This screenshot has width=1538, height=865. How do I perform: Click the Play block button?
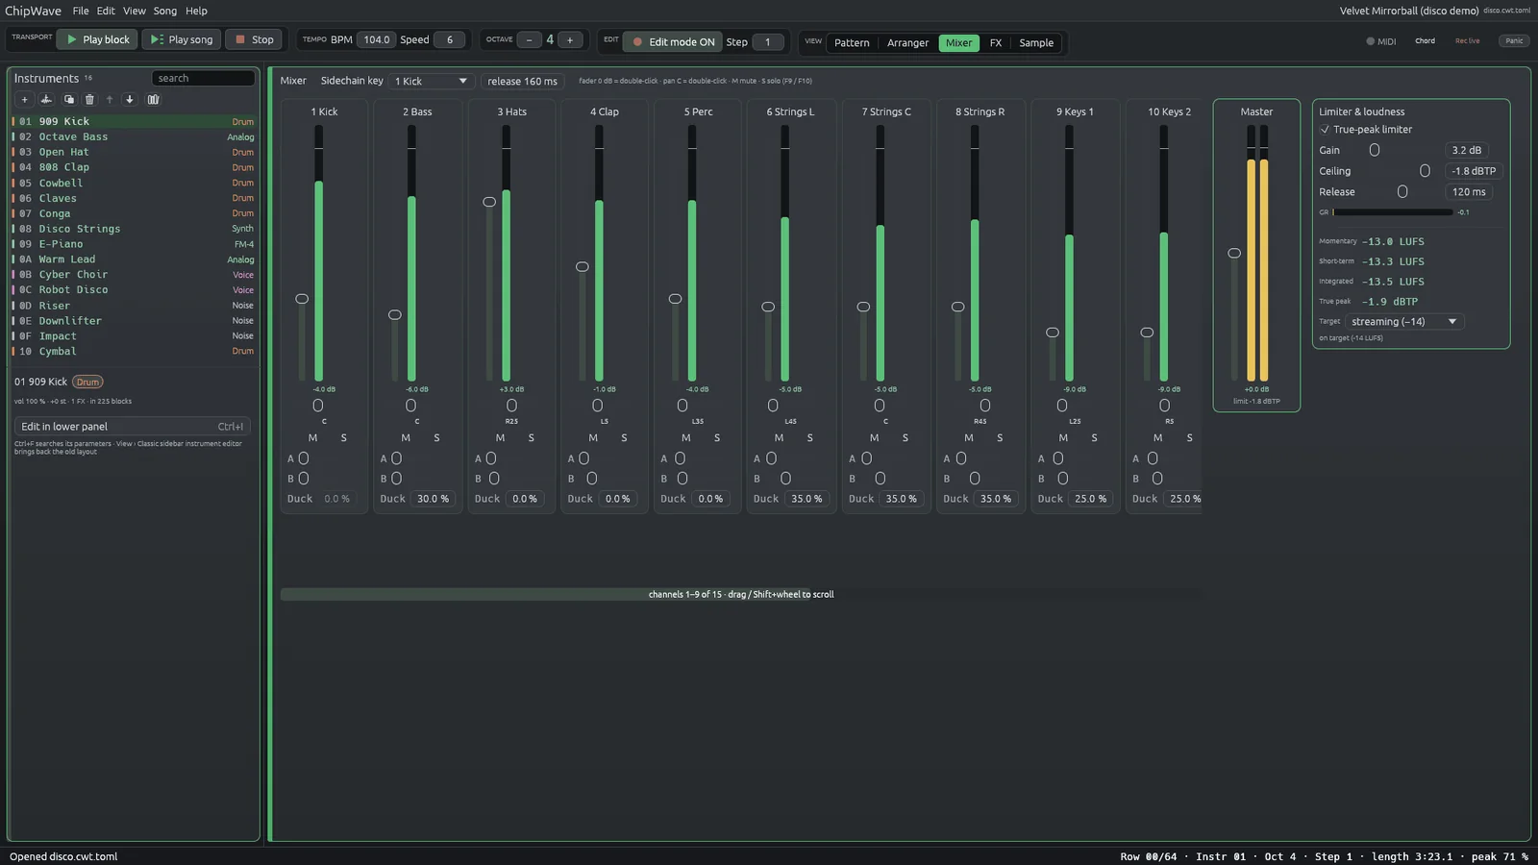point(96,39)
